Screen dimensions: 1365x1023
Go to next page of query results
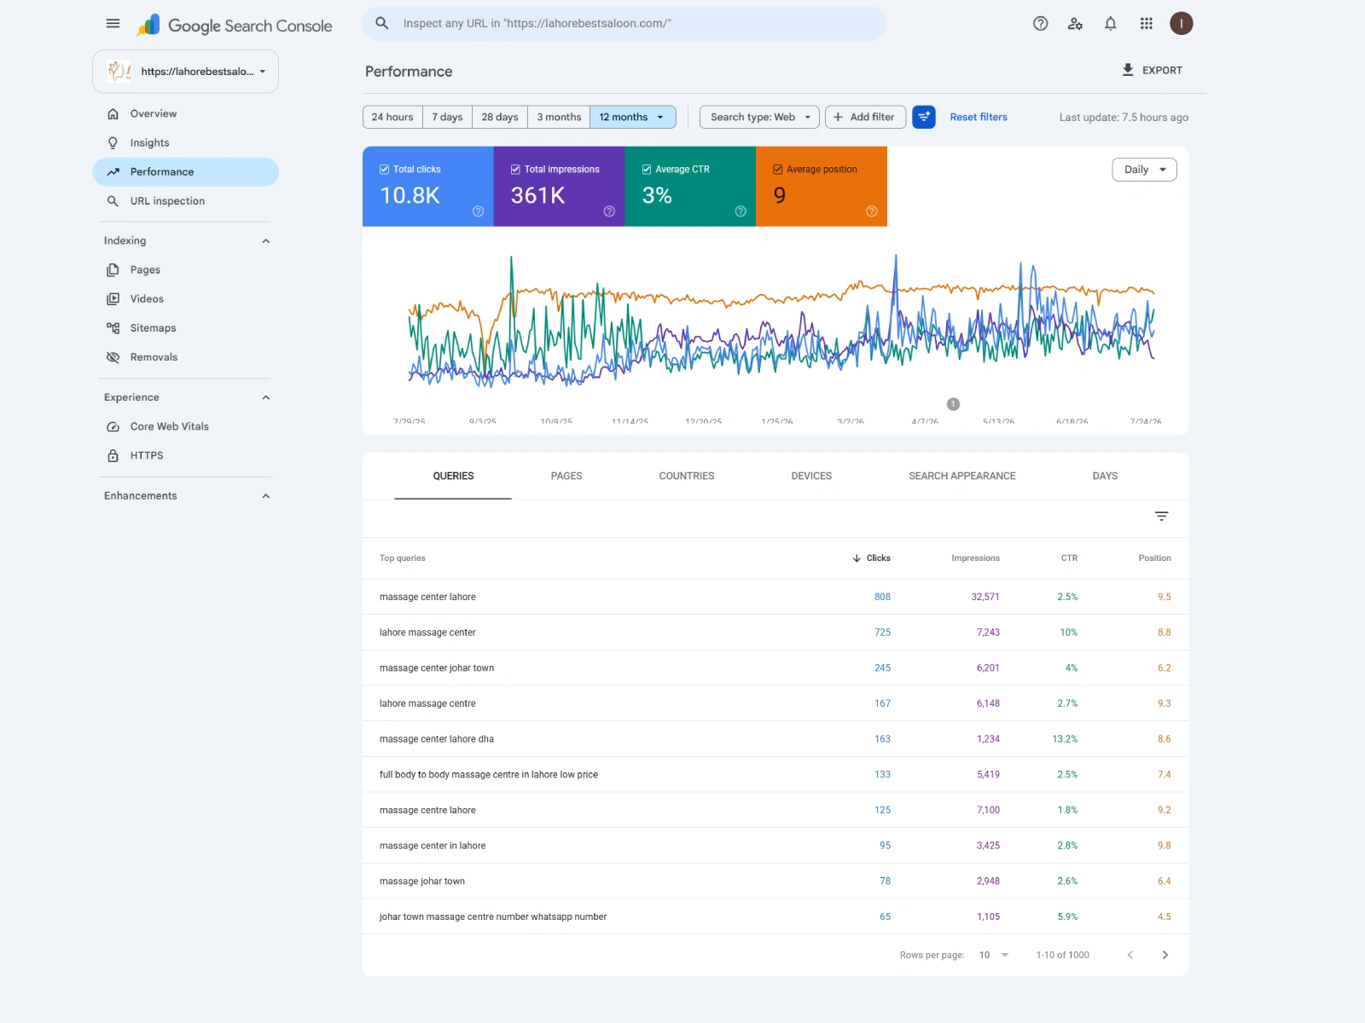(x=1165, y=955)
